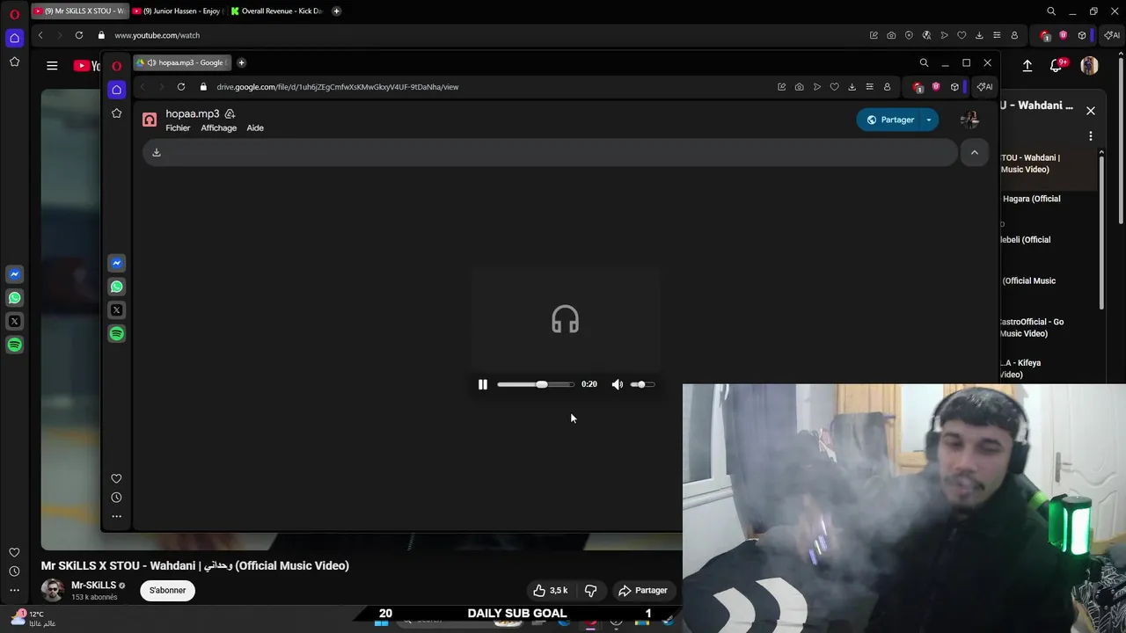Viewport: 1126px width, 633px height.
Task: Switch to the Mr SKiLLS X STOU tab
Action: pos(79,11)
